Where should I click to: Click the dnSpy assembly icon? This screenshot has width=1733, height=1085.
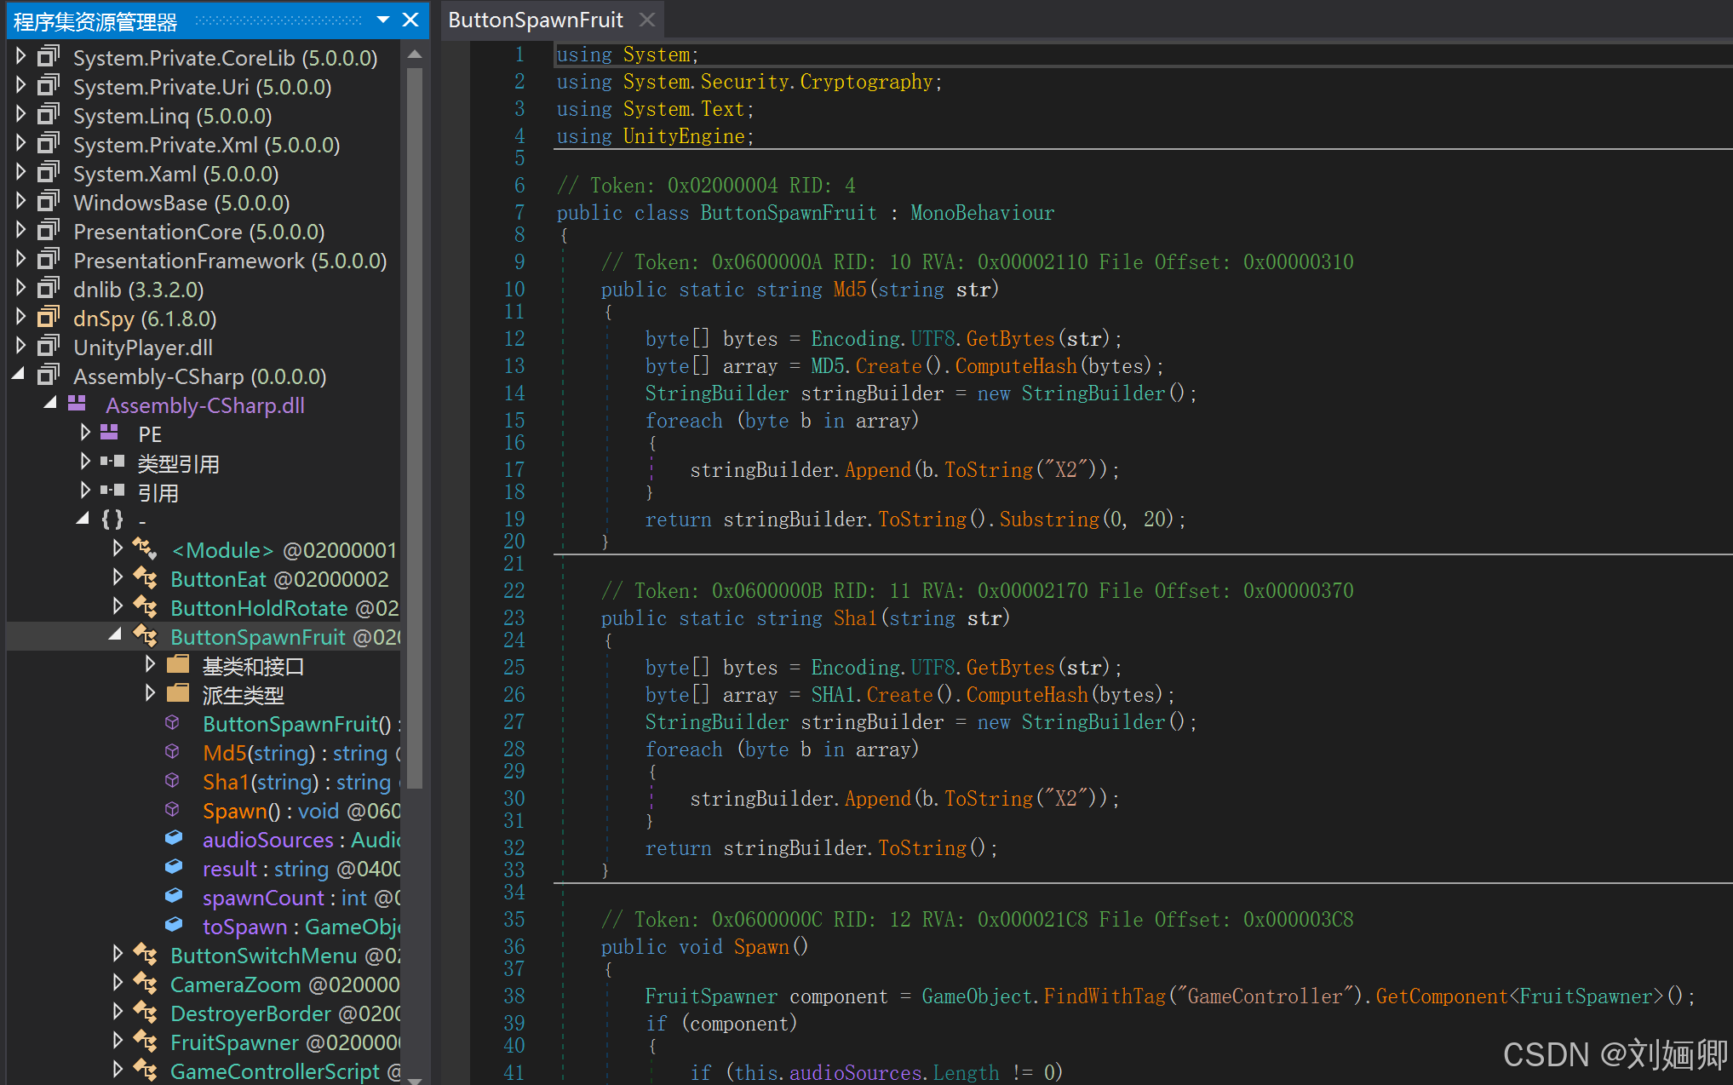click(x=49, y=319)
